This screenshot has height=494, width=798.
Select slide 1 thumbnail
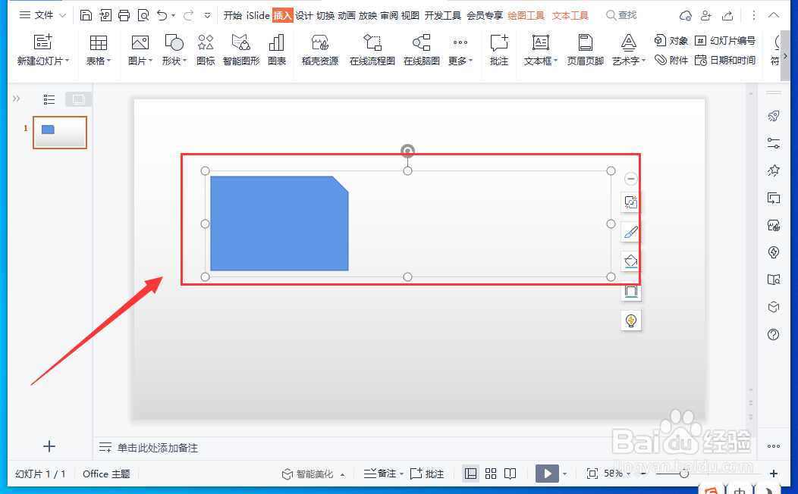[x=60, y=133]
